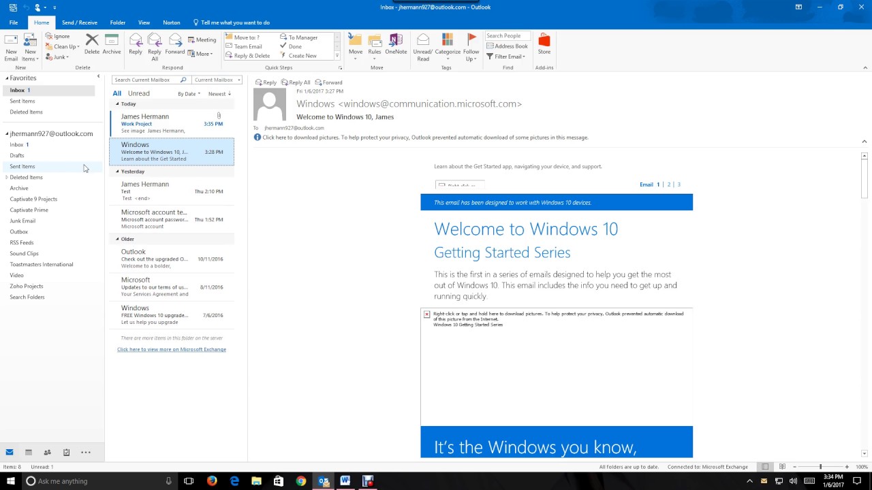Collapse the Favorites section
Screen dimensions: 872x490
7,78
